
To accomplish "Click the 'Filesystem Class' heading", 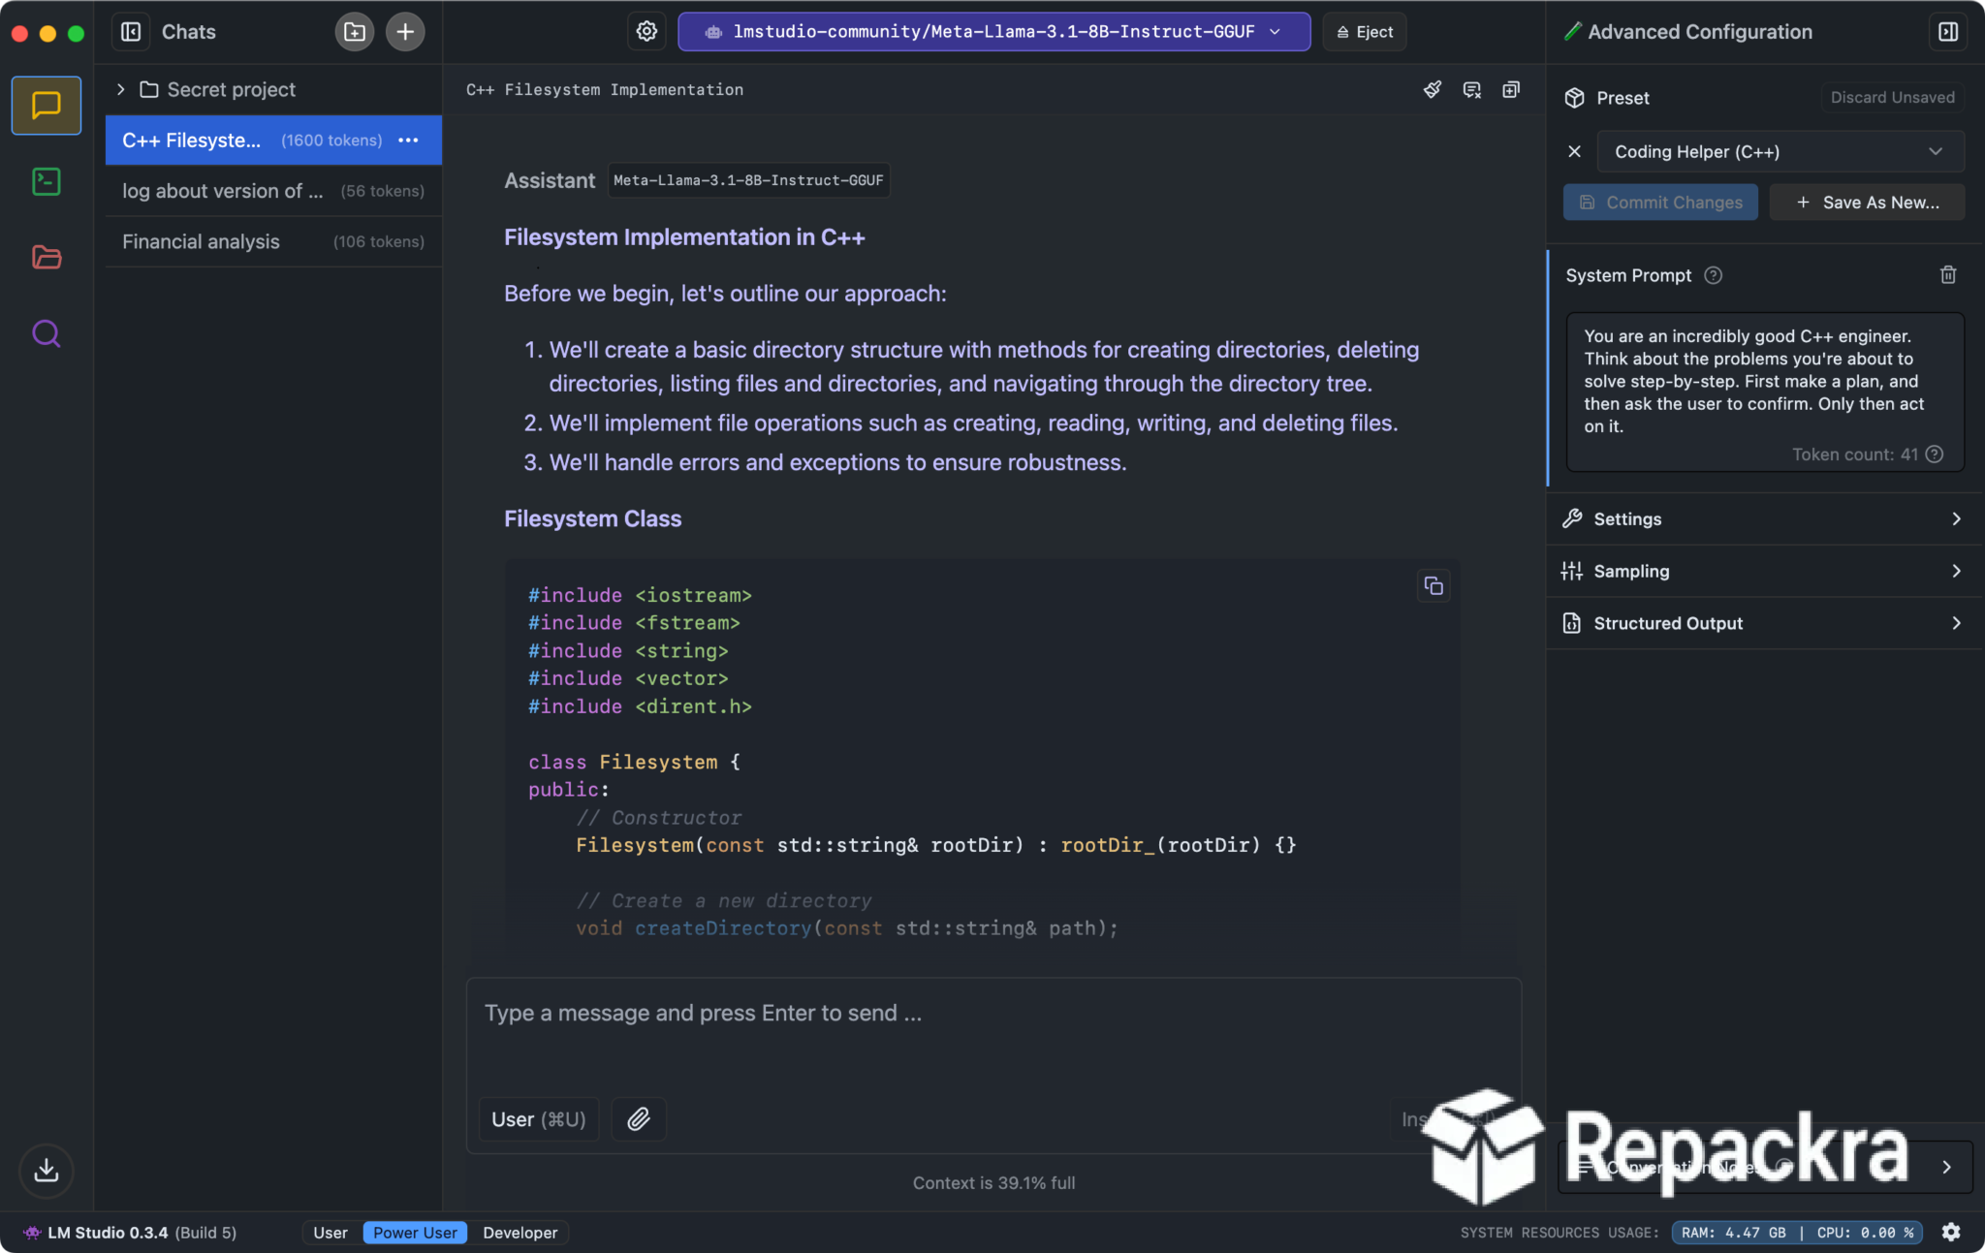I will (x=592, y=518).
